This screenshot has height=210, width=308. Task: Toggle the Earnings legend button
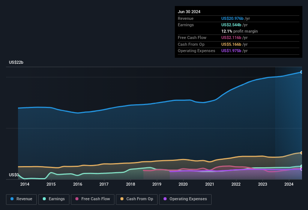point(54,199)
